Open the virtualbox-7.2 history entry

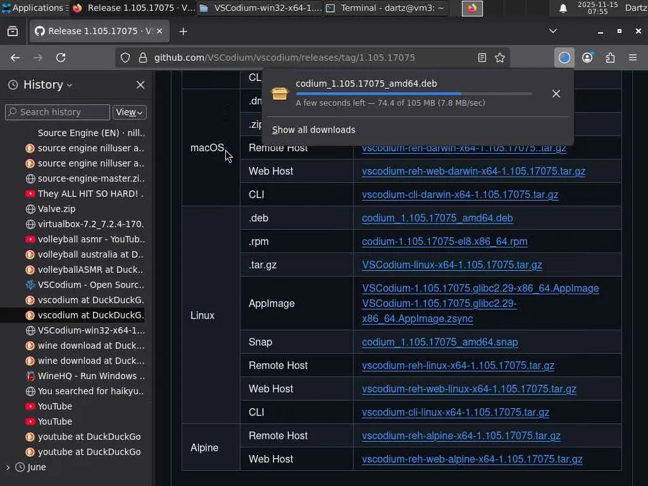click(86, 224)
